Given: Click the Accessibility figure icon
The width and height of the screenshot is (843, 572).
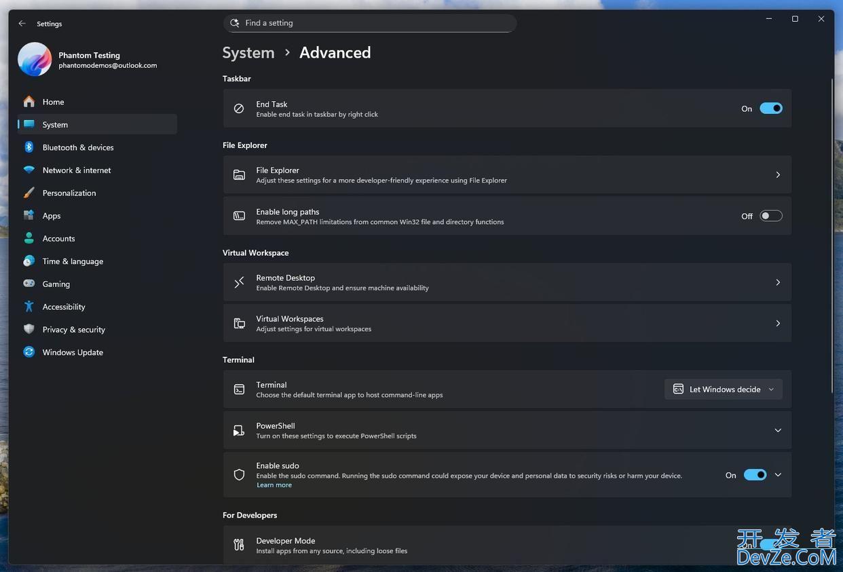Looking at the screenshot, I should click(x=29, y=307).
